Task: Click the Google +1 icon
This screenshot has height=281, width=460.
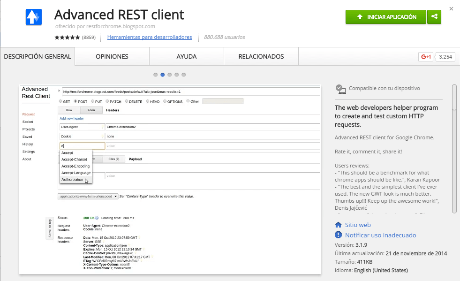Action: click(x=426, y=57)
